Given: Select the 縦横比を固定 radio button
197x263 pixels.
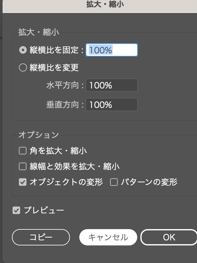Looking at the screenshot, I should point(23,50).
